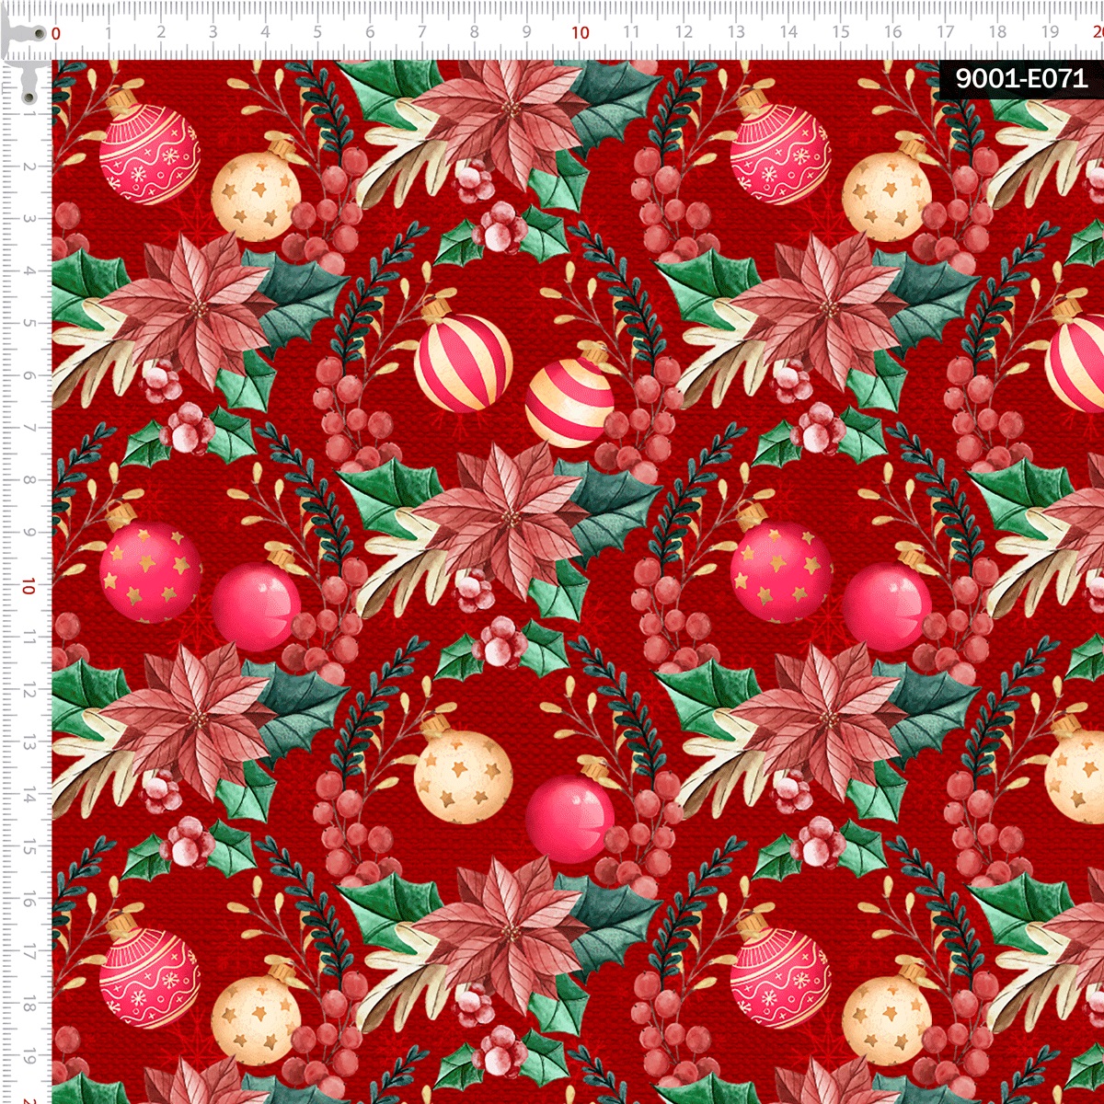
Task: Select the 7 mark on the vertical ruler
Action: (x=29, y=428)
